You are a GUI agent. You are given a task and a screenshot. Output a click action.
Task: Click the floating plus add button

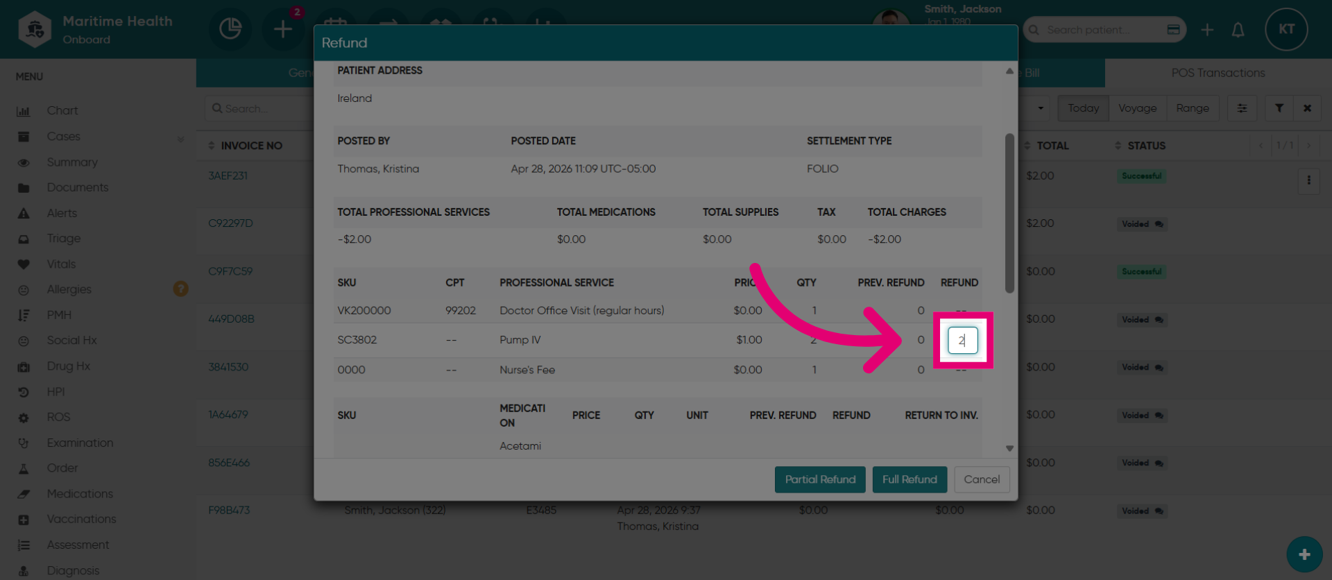click(1304, 554)
